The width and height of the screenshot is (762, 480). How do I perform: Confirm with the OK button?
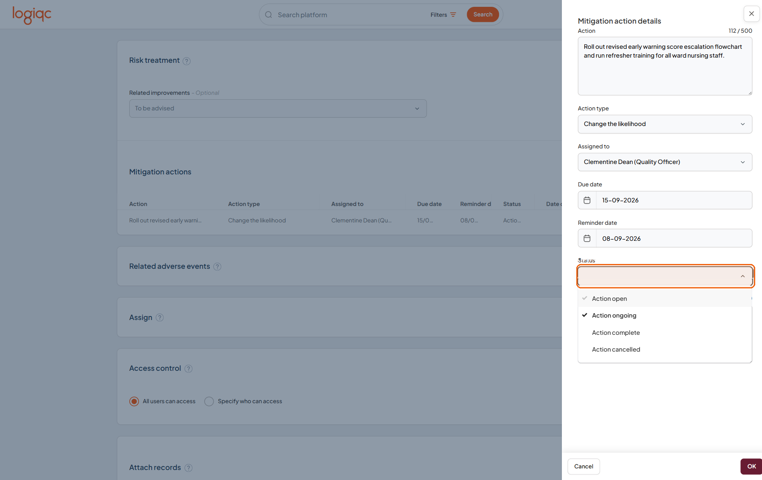[x=751, y=466]
